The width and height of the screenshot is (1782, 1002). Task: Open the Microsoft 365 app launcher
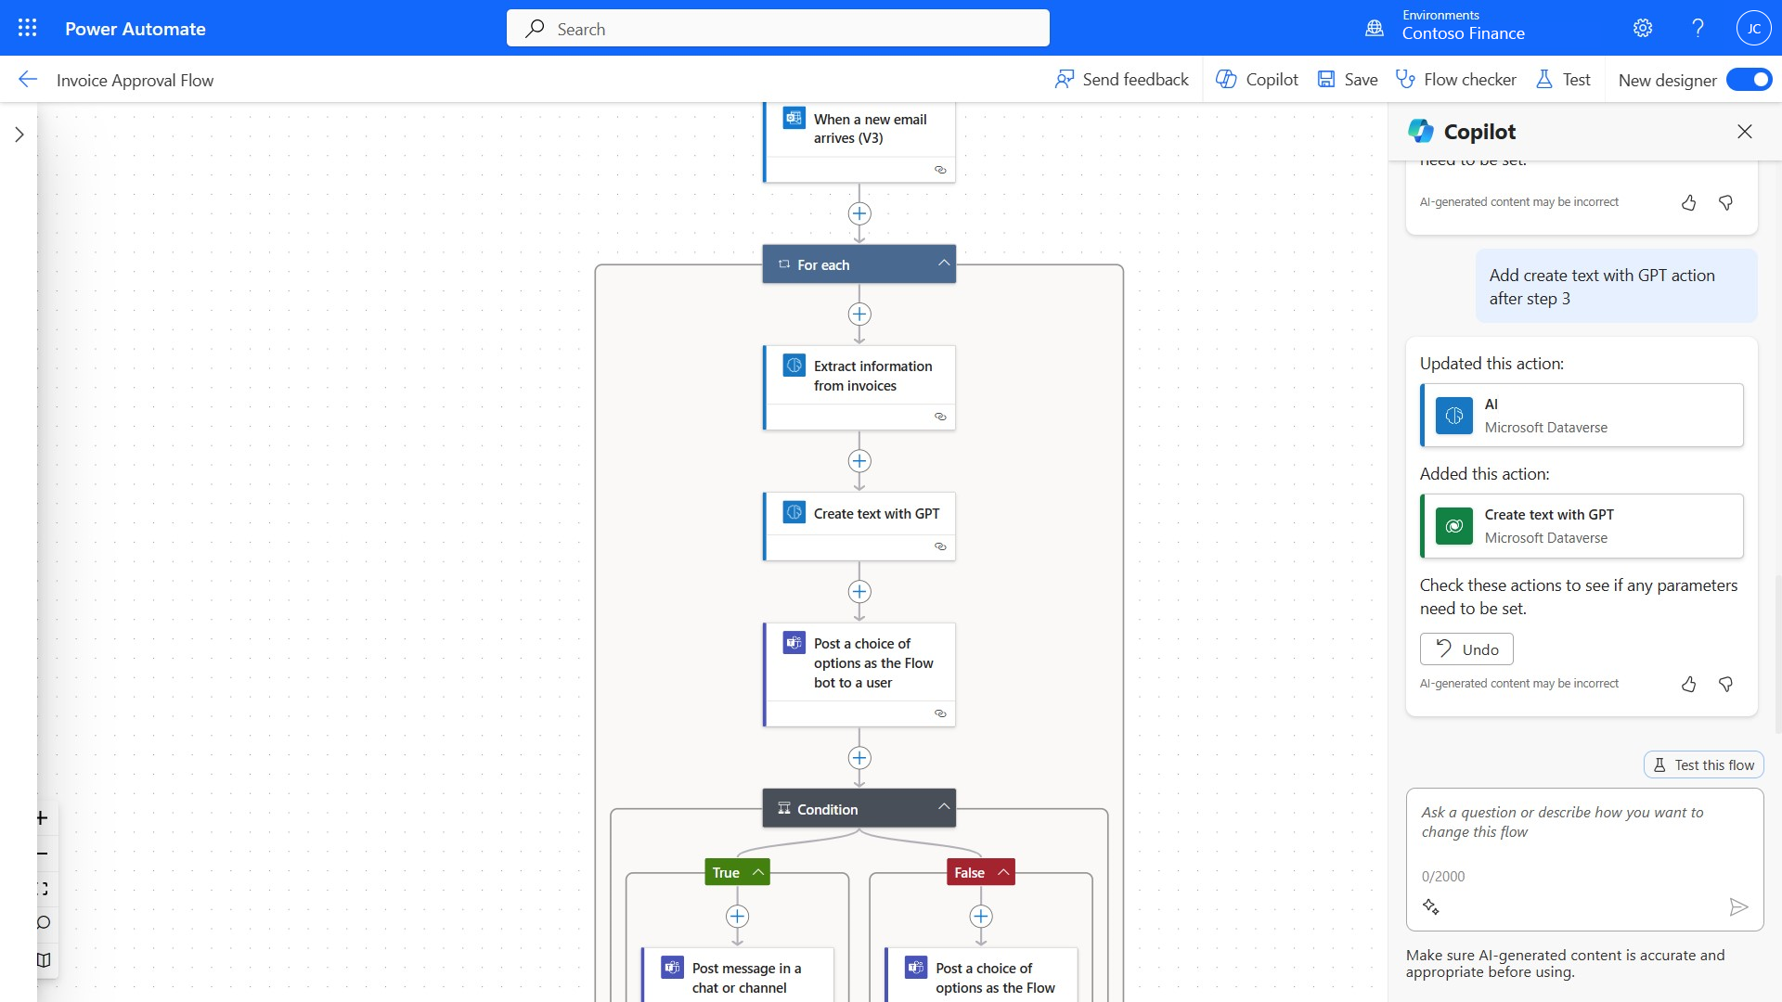point(27,28)
